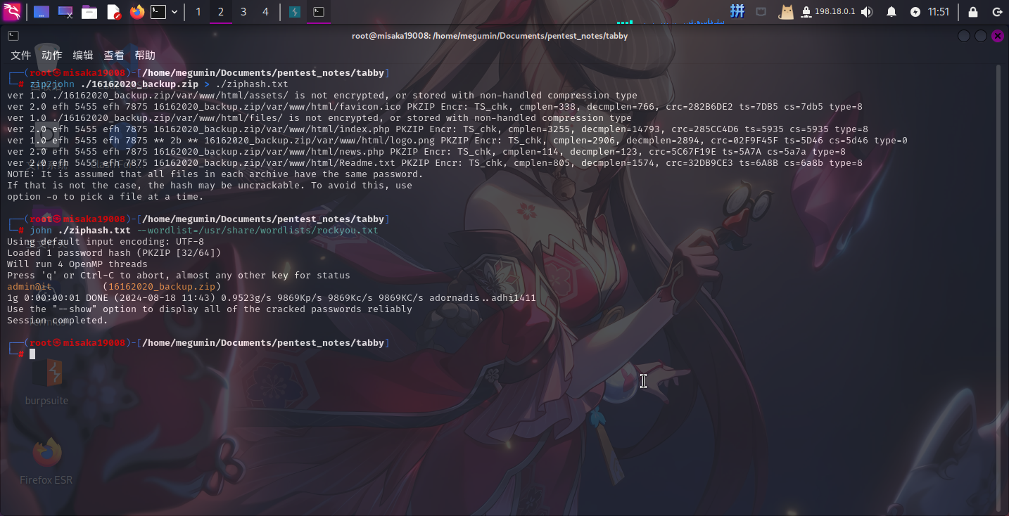Click the 'Will run 4 OpenMP threads' line
The image size is (1009, 516).
(77, 264)
